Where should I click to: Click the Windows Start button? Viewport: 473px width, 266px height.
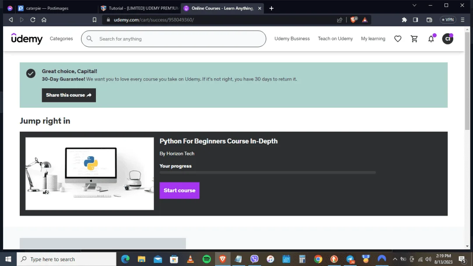[8, 259]
